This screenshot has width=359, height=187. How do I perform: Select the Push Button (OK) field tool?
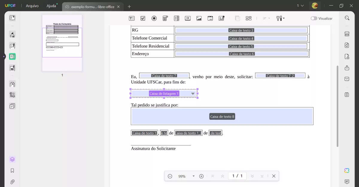pos(188,18)
